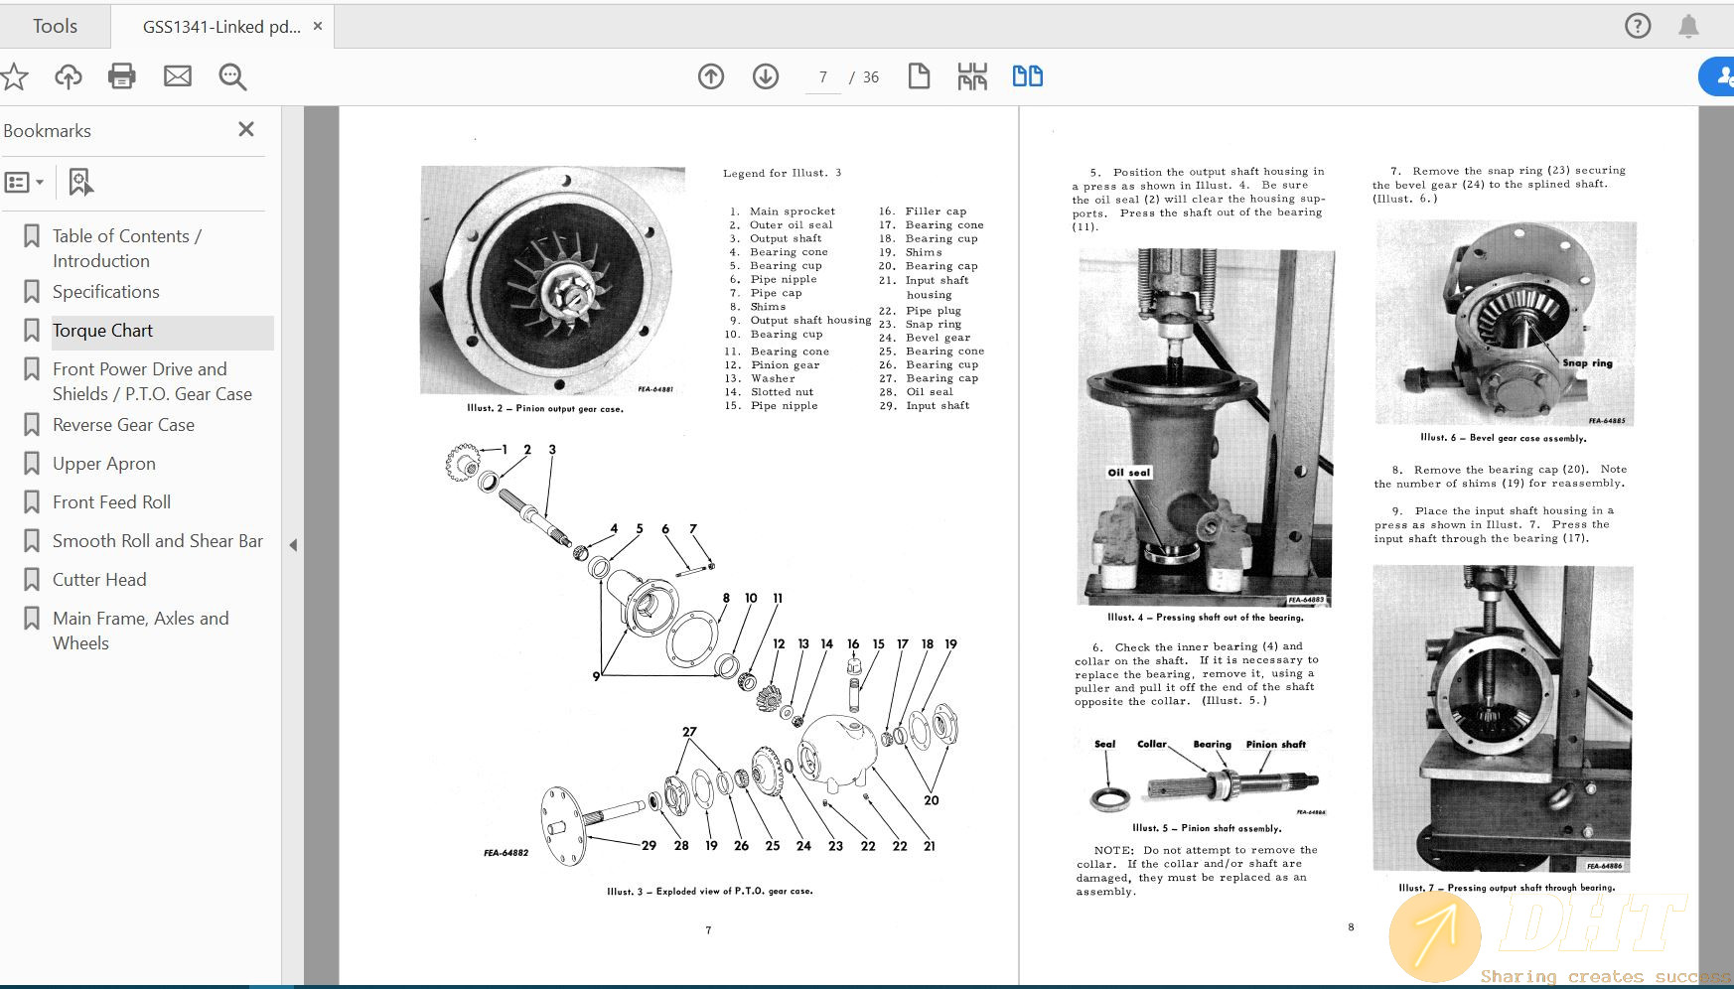
Task: Open the search magnifier tool
Action: [x=232, y=76]
